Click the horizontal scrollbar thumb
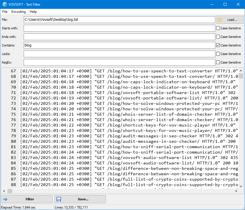 [x=10, y=191]
